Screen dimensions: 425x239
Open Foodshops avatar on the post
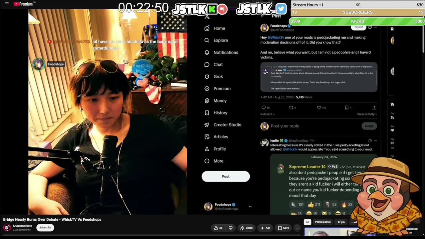pos(265,28)
